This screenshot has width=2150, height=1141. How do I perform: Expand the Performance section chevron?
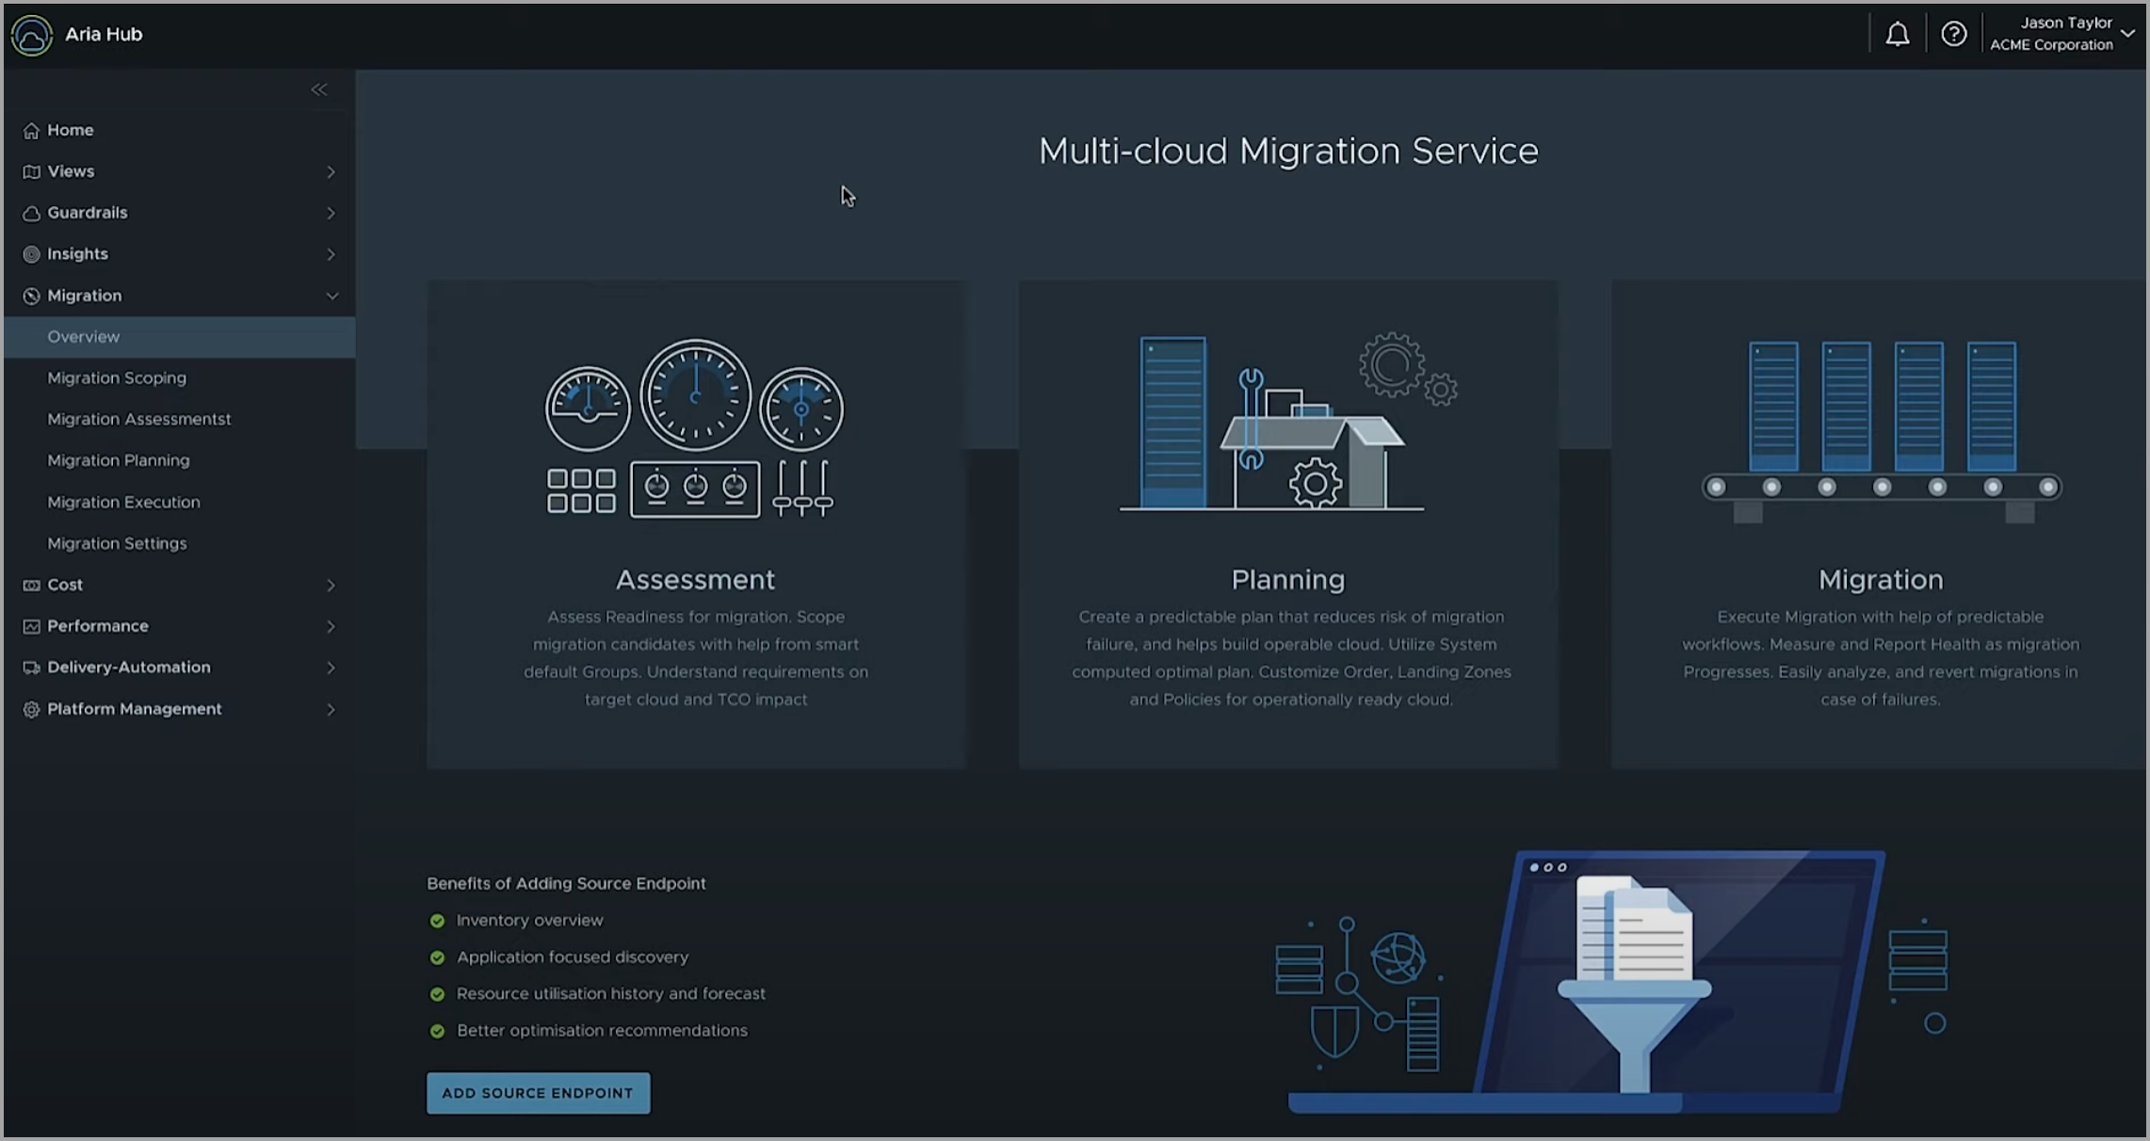coord(331,627)
